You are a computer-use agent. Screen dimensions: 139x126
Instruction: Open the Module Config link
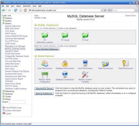click(x=40, y=18)
